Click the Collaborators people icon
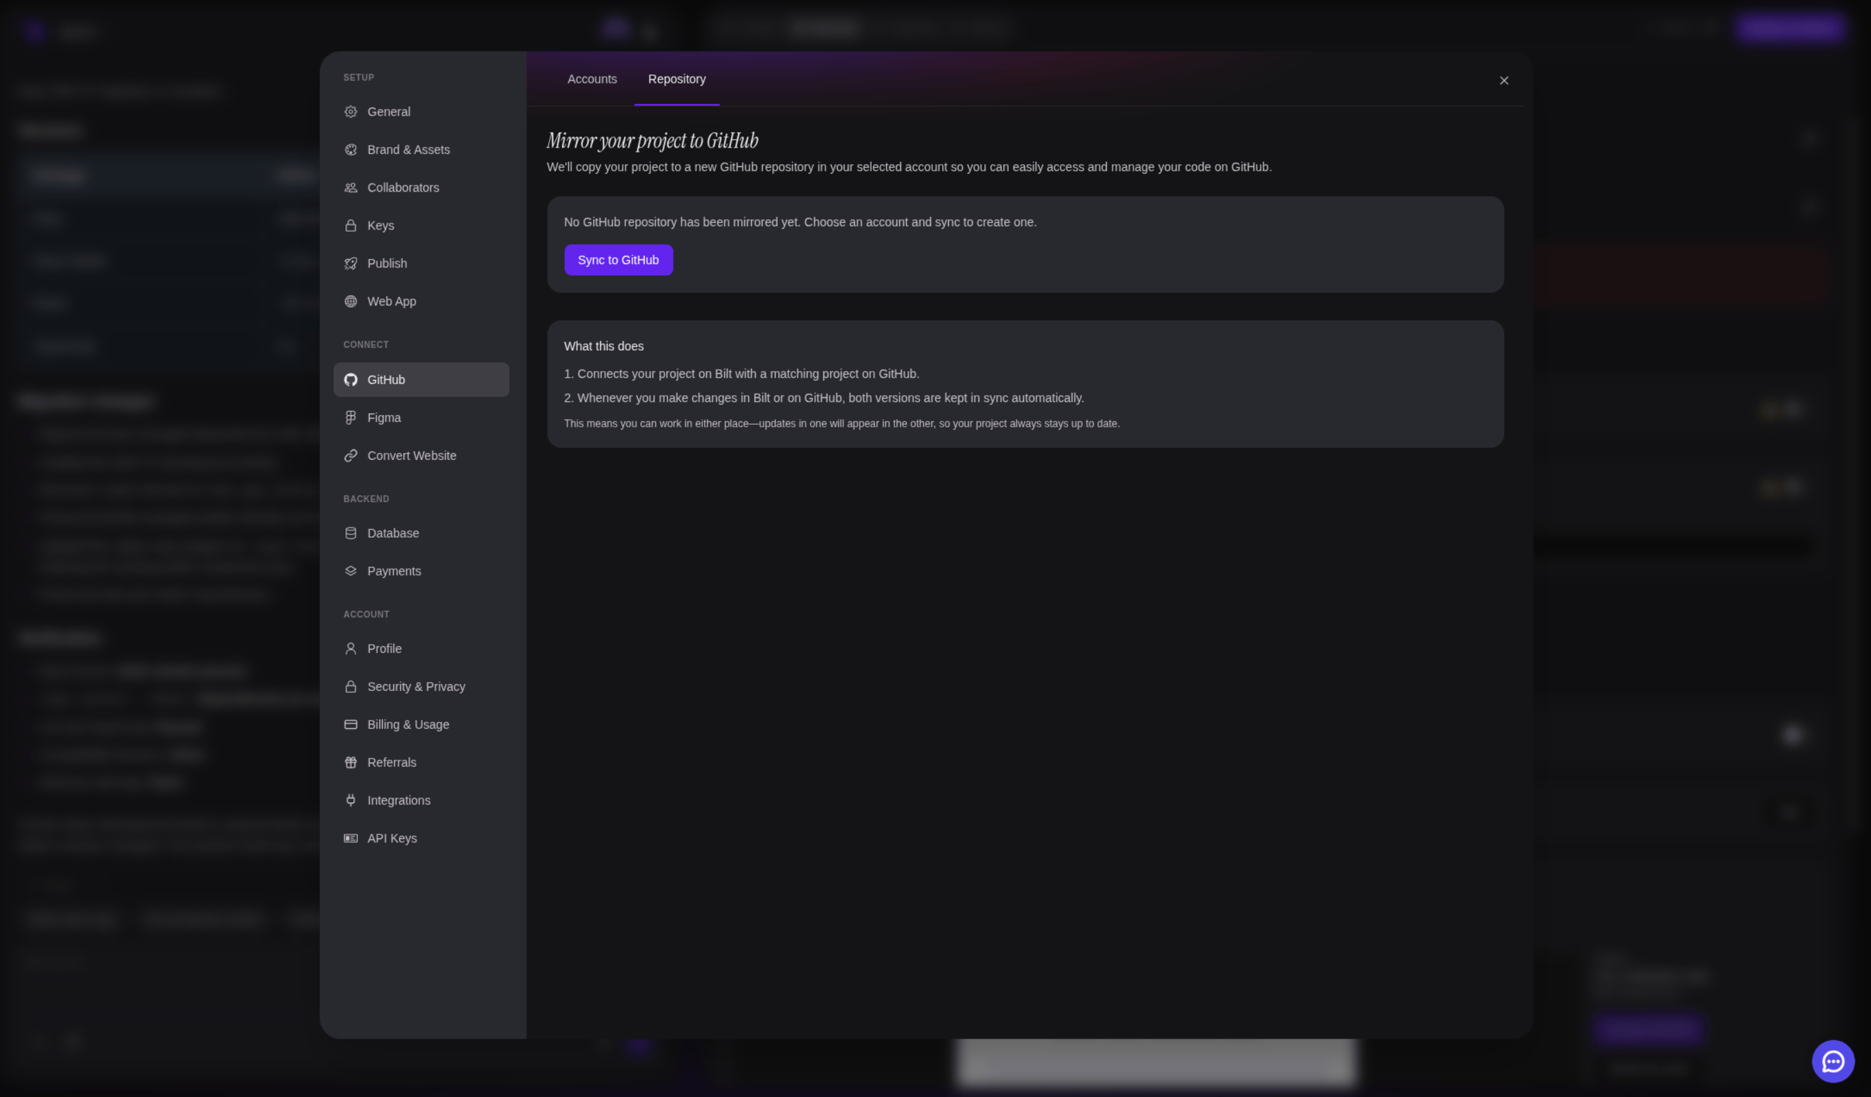 350,187
